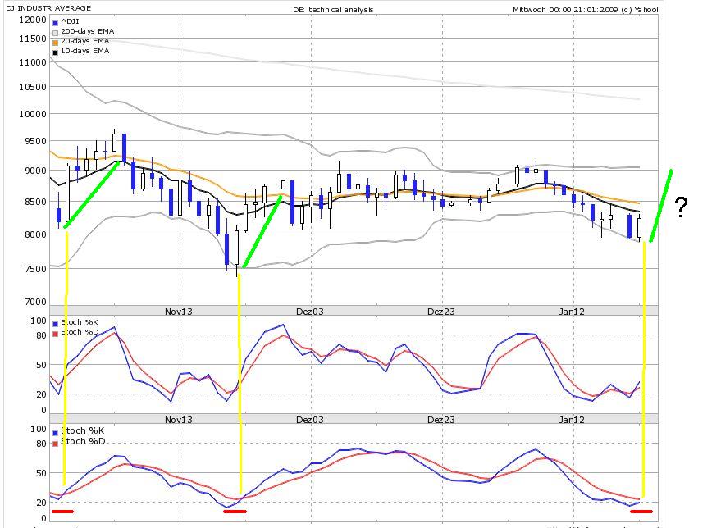The width and height of the screenshot is (721, 528).
Task: Click the 9500 price axis label
Action: pyautogui.click(x=35, y=141)
